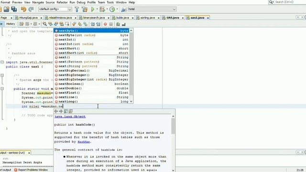Click Javadoc popup forward arrow
Screen dimensions: 306x172
(61, 111)
